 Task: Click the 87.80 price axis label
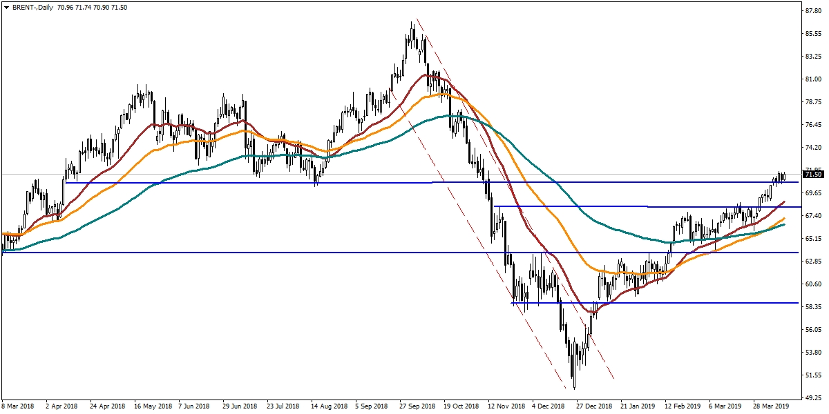coord(813,11)
